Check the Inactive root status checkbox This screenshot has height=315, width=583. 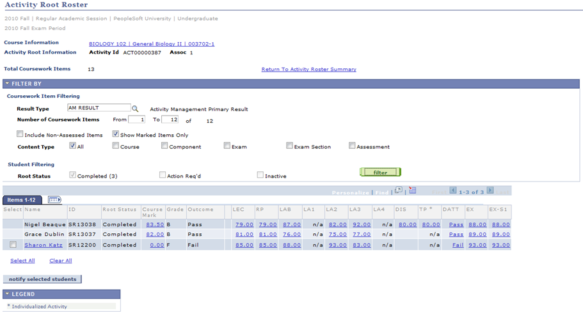260,175
